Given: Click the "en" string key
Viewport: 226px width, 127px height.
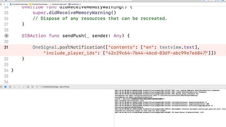Looking at the screenshot, I should 148,47.
